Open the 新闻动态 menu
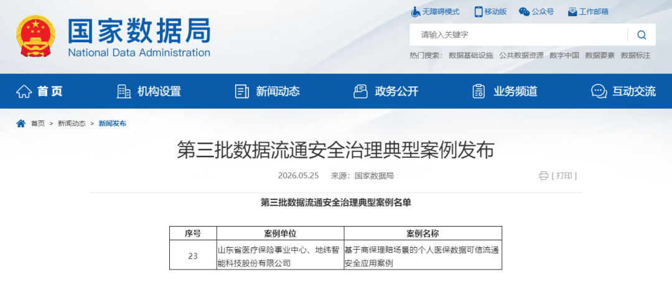 tap(278, 91)
